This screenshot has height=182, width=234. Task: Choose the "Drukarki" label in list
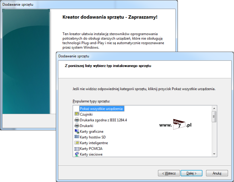click(x=86, y=126)
